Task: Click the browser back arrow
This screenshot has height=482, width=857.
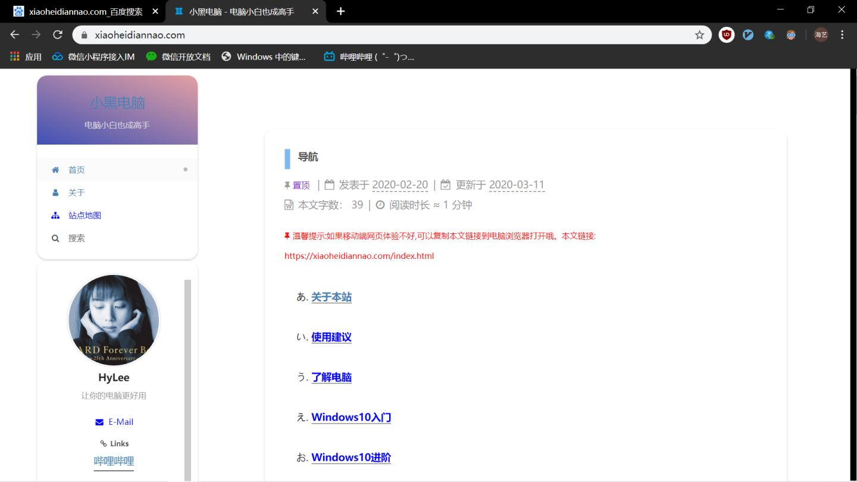Action: 15,35
